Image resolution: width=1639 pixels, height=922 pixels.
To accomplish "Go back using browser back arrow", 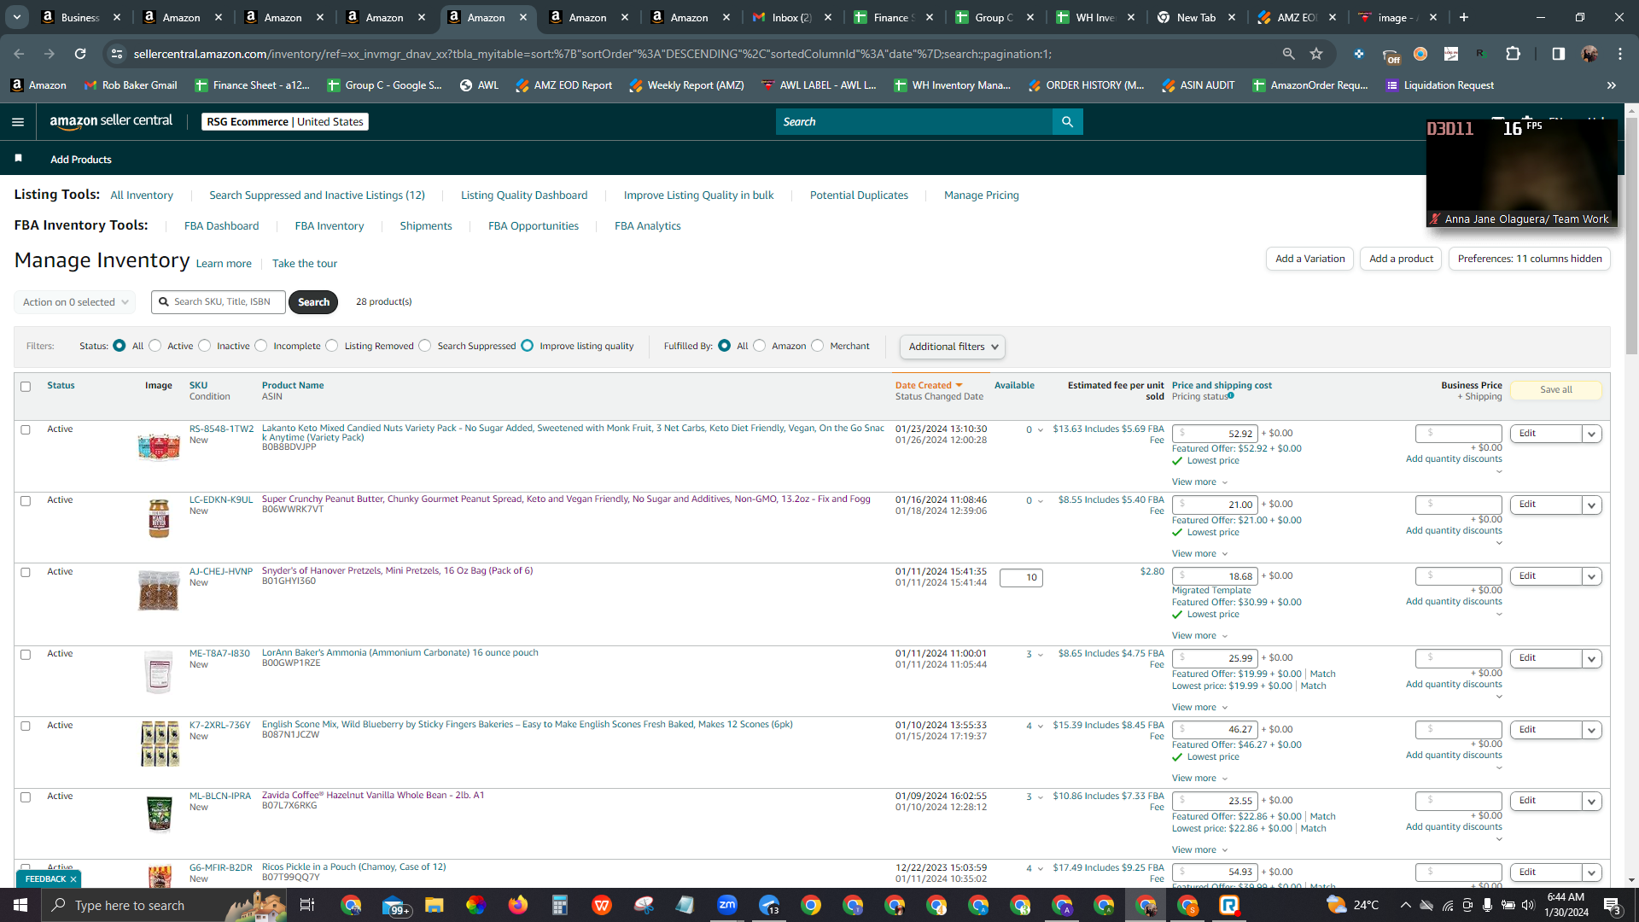I will [19, 54].
